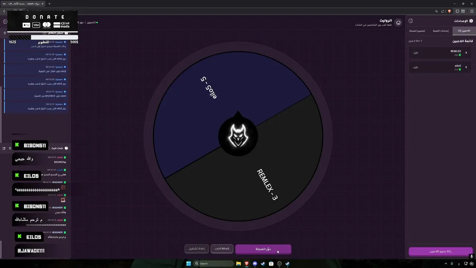Open the browser extensions puzzle icon
Viewport: 476px width, 268px height.
(x=457, y=11)
